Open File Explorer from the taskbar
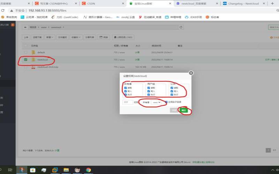The width and height of the screenshot is (279, 174). pos(66,170)
